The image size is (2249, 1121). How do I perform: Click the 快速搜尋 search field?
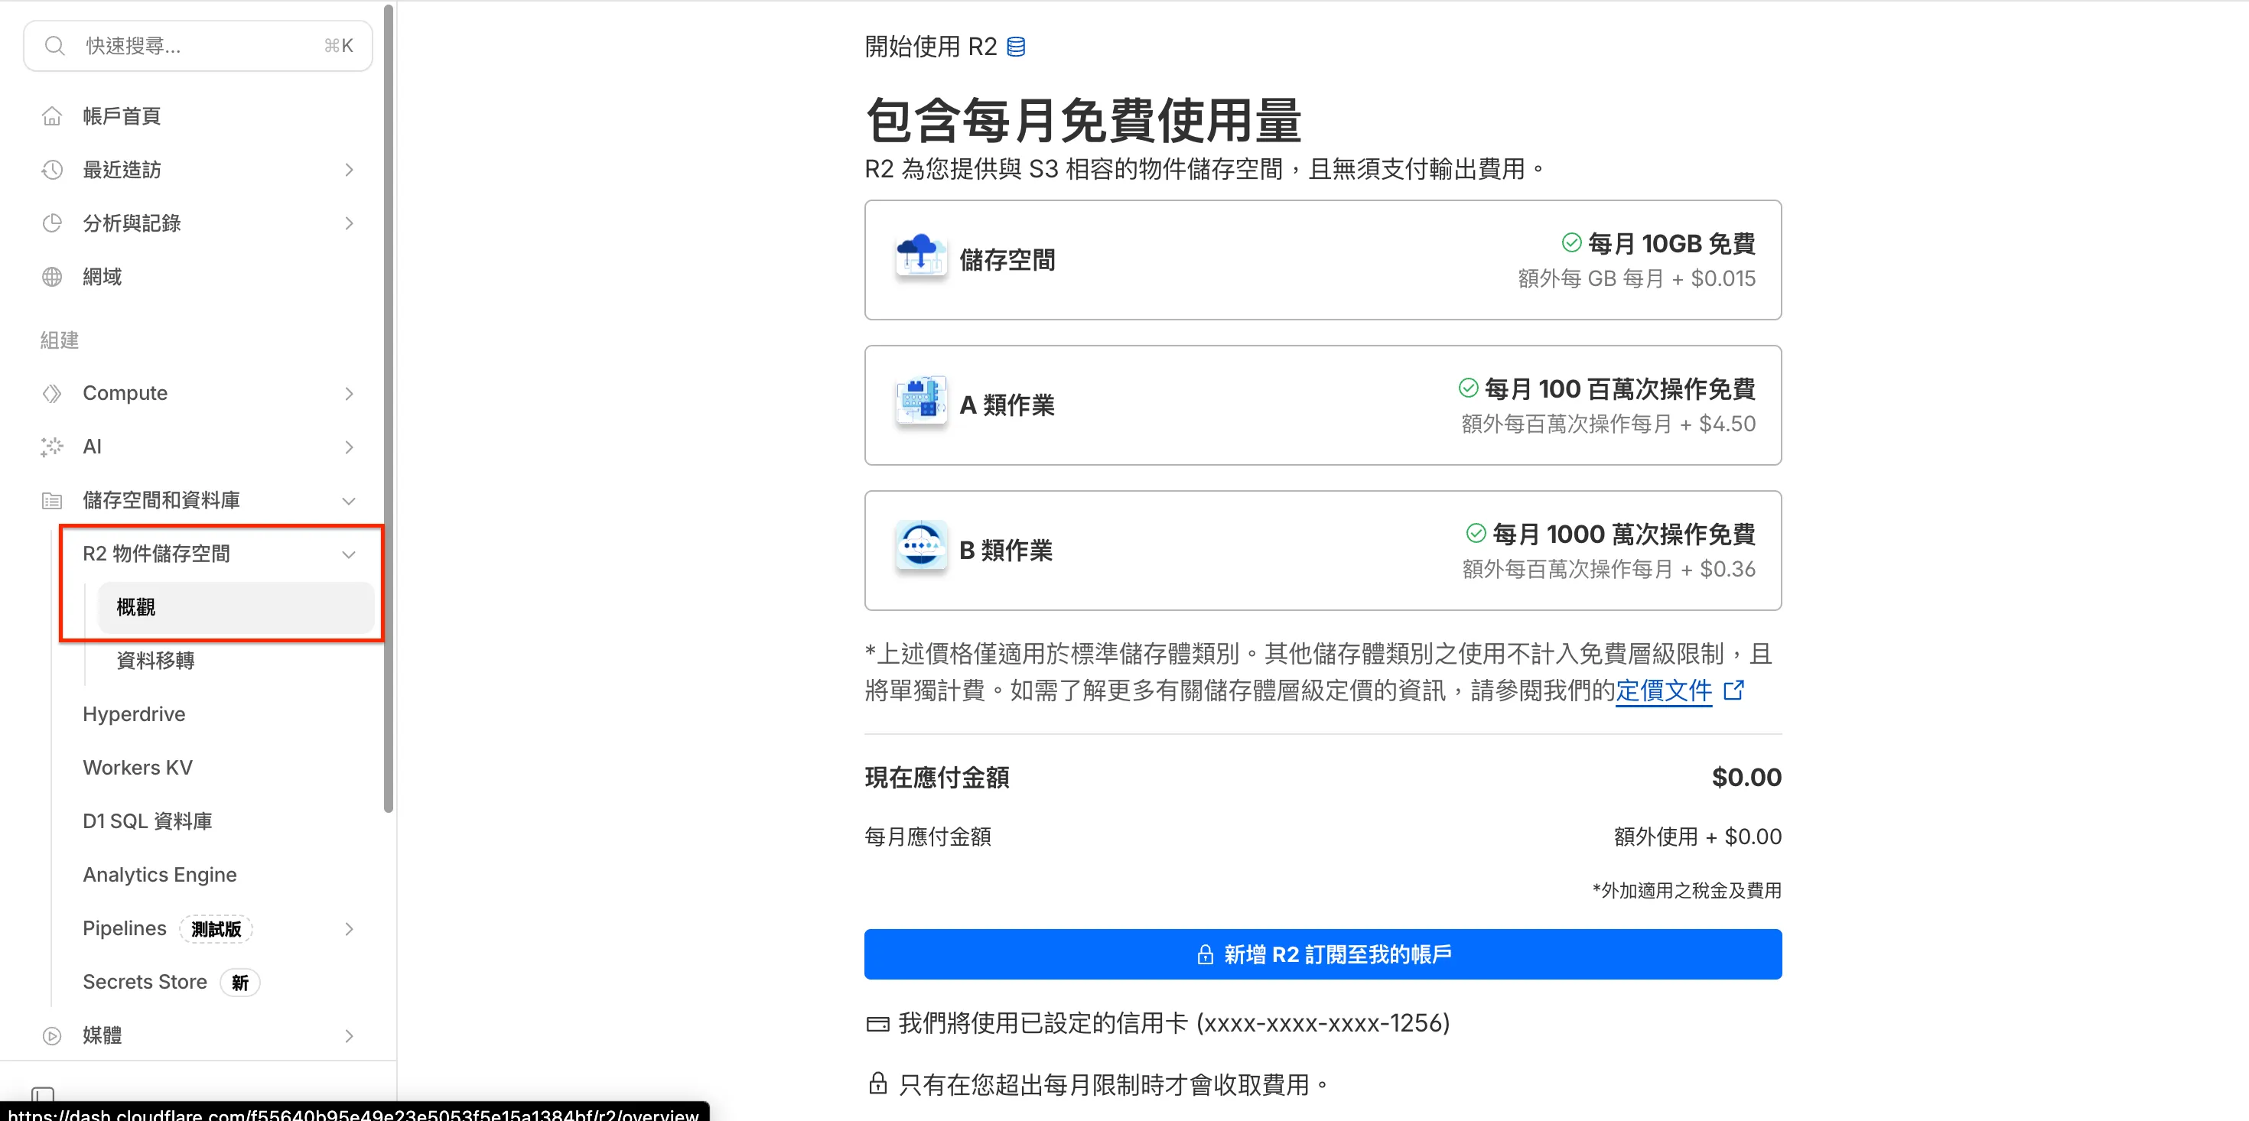point(197,45)
